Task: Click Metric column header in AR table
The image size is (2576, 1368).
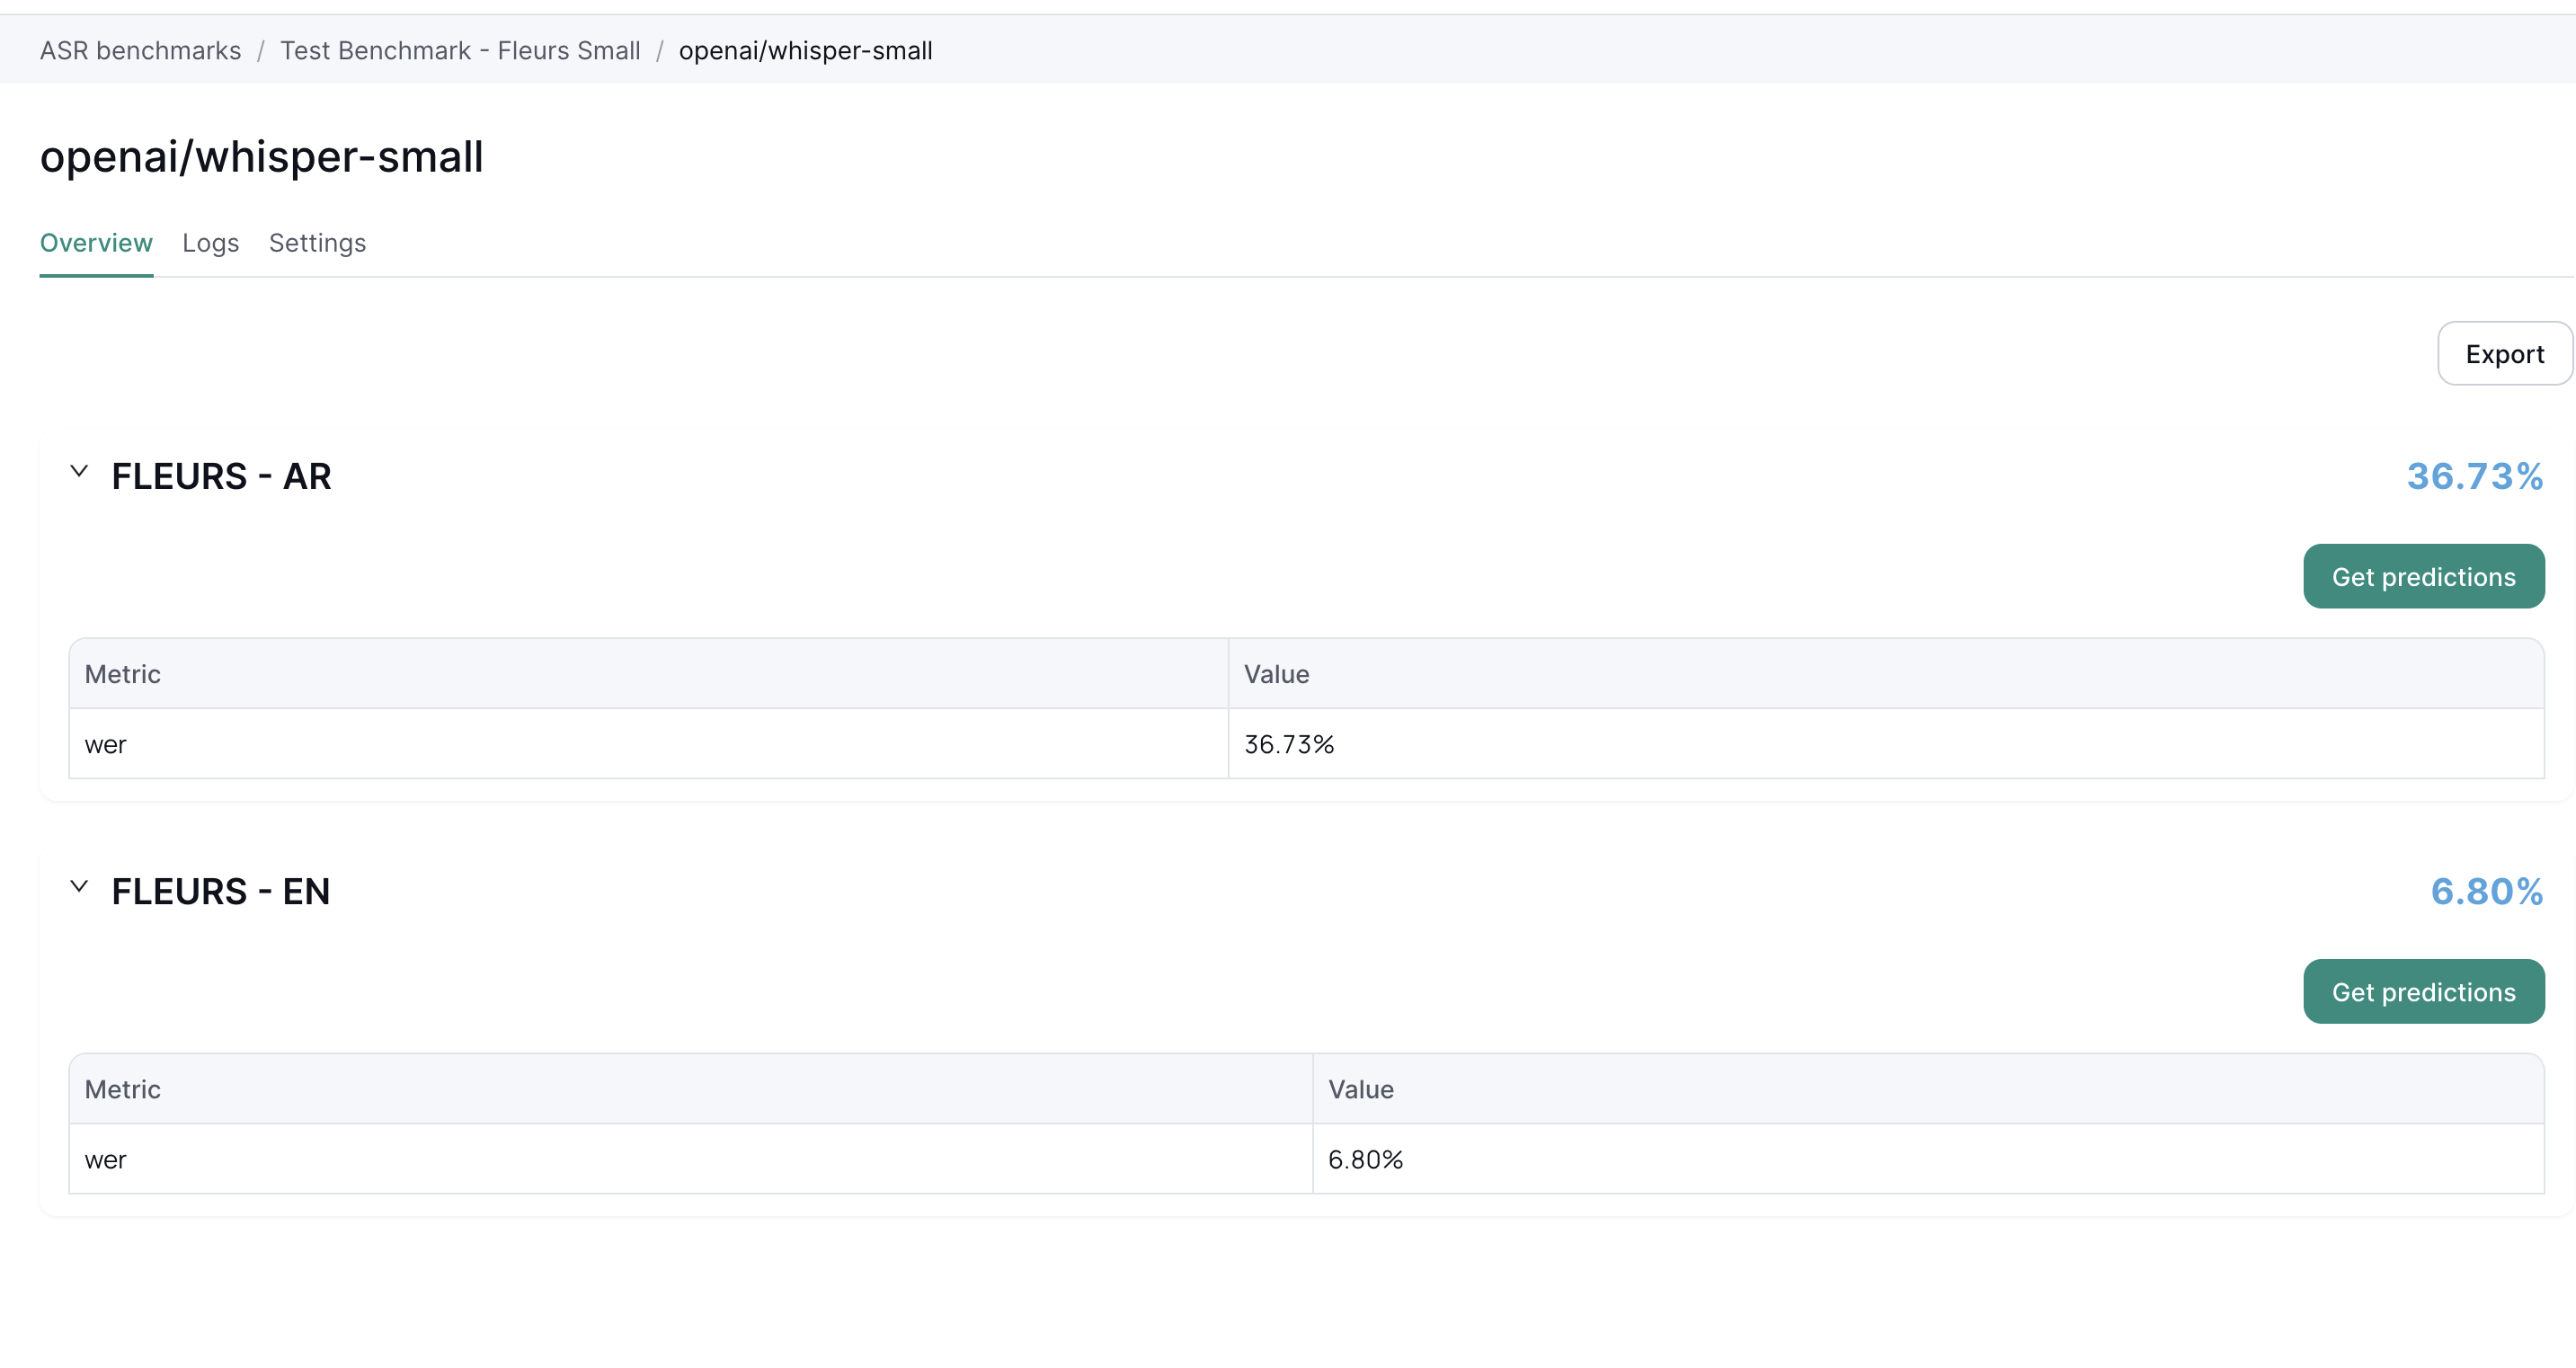Action: (122, 674)
